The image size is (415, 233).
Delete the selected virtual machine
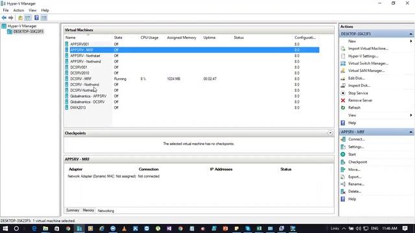(355, 192)
